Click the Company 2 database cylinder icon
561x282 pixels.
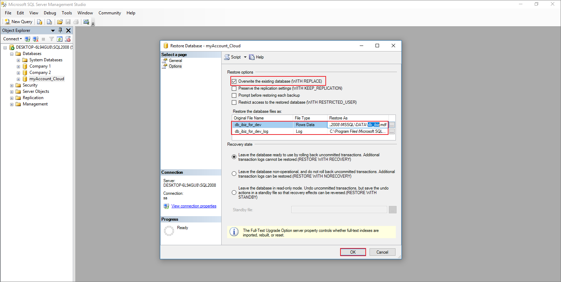(25, 73)
